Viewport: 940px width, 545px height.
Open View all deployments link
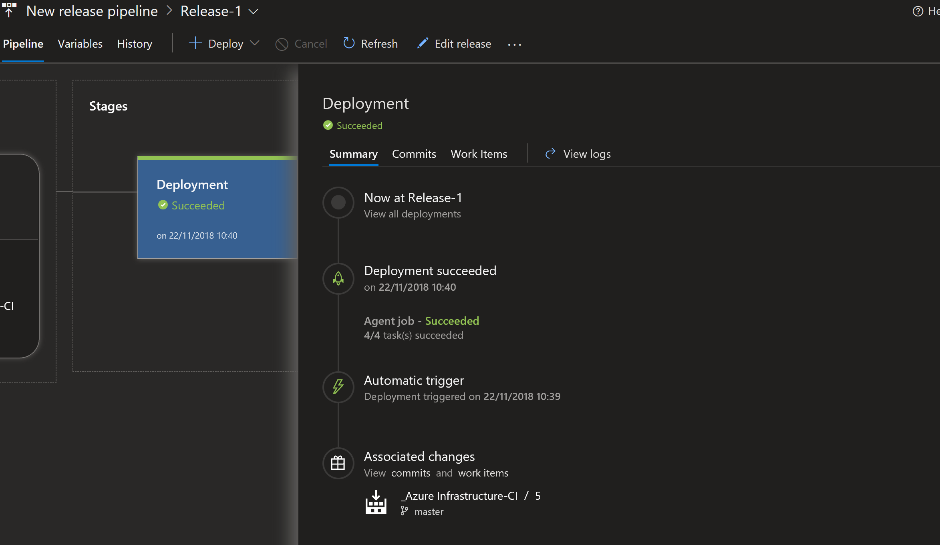point(412,214)
